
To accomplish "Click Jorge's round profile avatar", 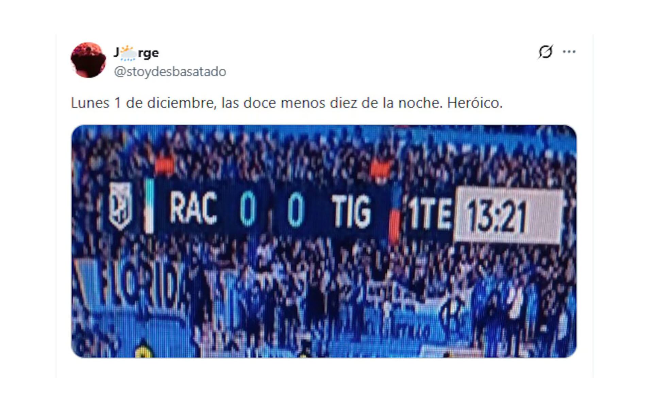I will pyautogui.click(x=88, y=60).
